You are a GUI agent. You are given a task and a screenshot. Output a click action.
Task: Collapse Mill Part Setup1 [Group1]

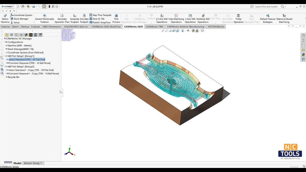(5, 56)
